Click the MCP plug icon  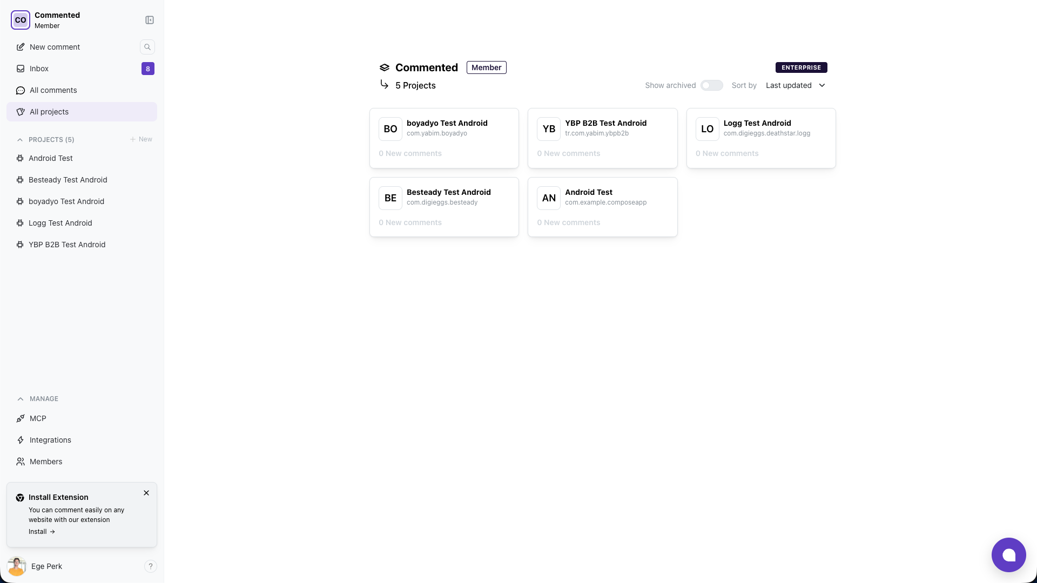click(21, 418)
